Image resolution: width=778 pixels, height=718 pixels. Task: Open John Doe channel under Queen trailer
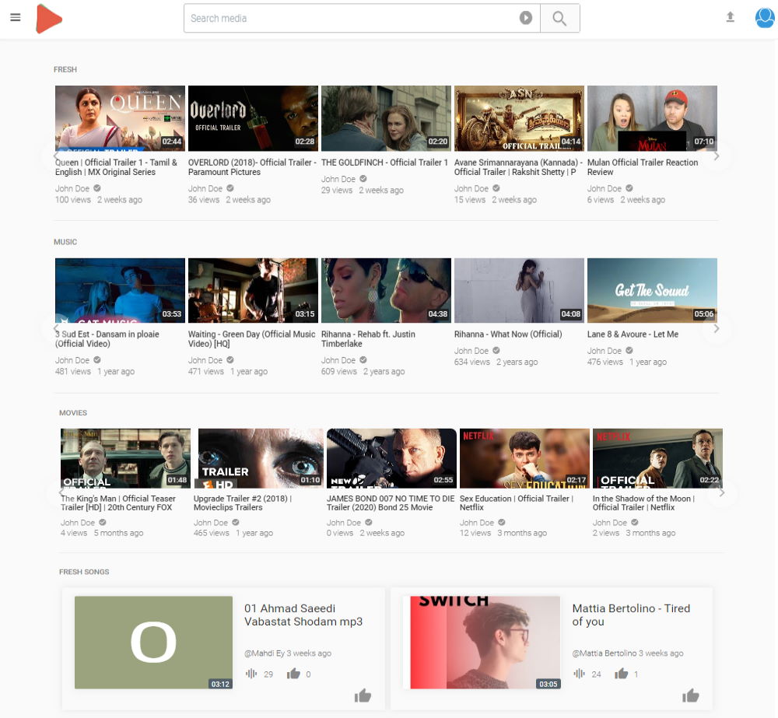coord(72,188)
